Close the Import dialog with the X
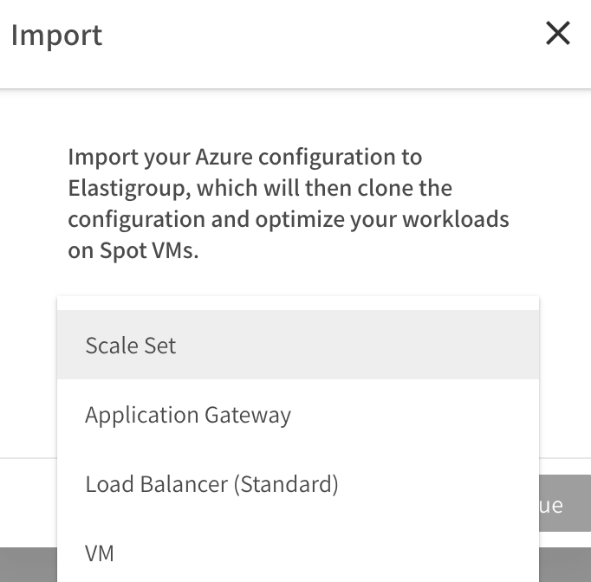This screenshot has width=591, height=582. (557, 34)
